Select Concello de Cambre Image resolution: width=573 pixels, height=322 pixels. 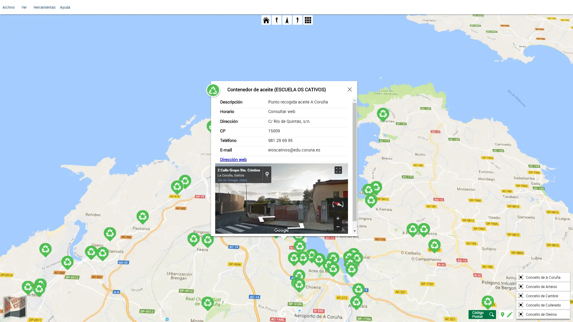tap(543, 296)
